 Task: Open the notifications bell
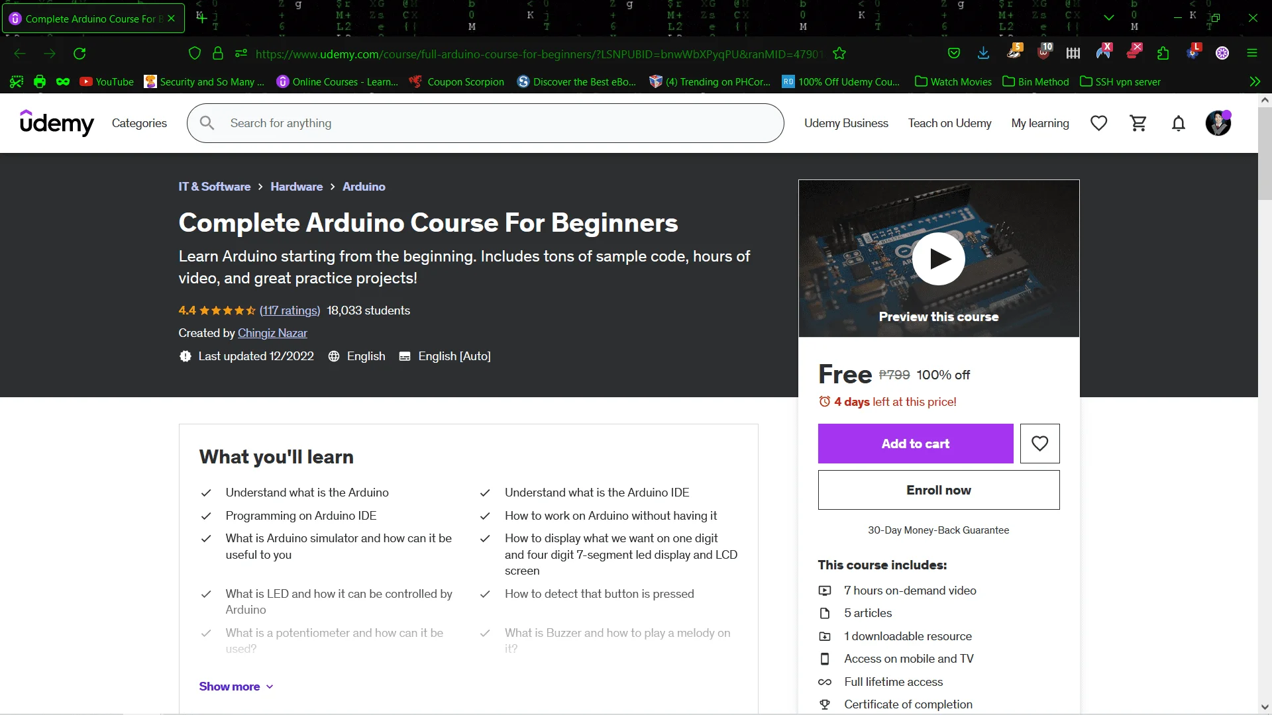(x=1178, y=123)
